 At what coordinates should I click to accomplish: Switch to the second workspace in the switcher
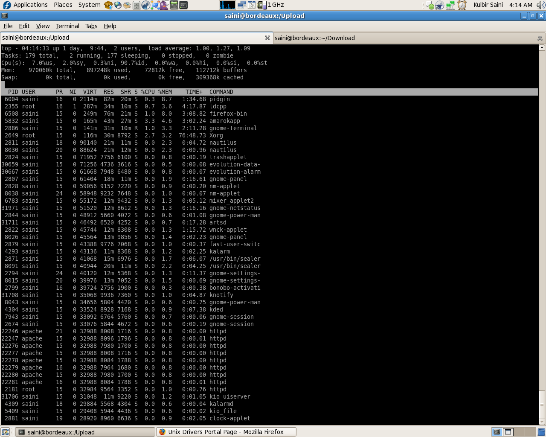point(508,432)
